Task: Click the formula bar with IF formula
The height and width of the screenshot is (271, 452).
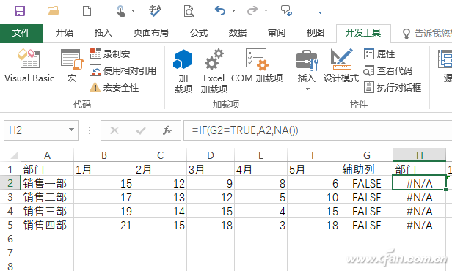Action: [318, 130]
